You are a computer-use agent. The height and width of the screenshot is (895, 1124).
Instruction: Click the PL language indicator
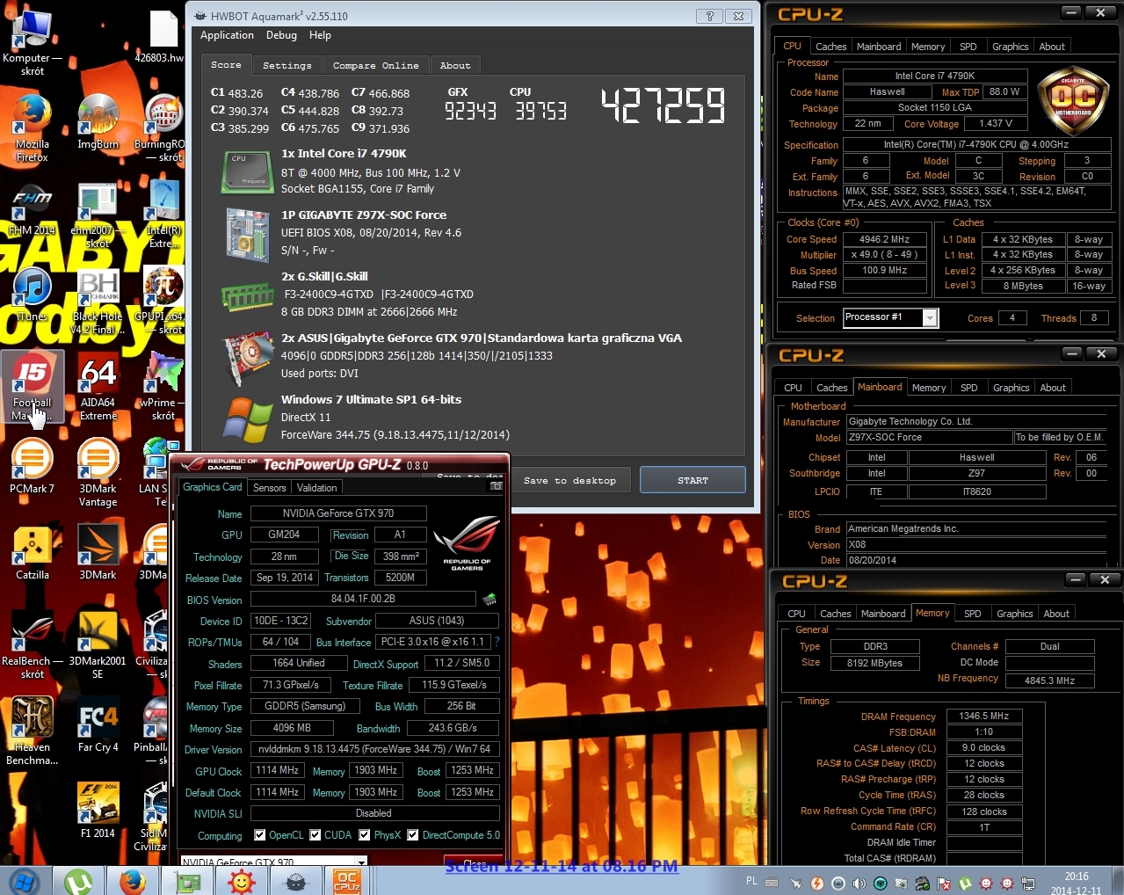point(751,881)
